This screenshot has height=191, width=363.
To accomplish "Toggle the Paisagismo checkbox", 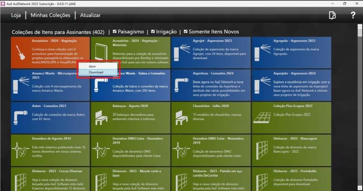I will [115, 32].
